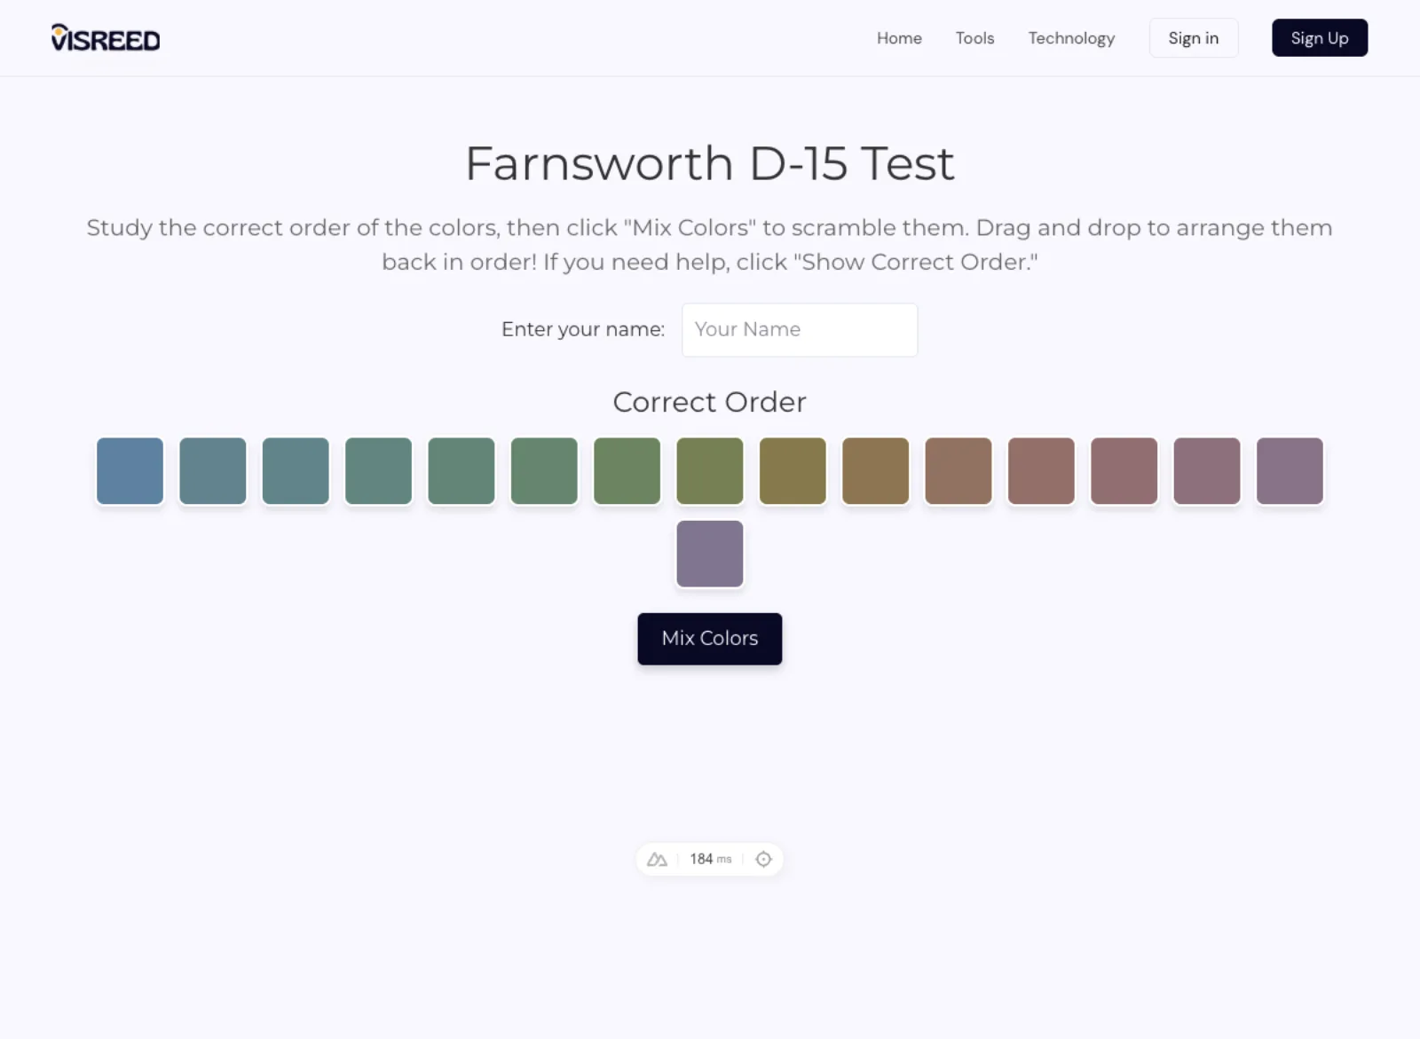Click the Sign Up button
Image resolution: width=1420 pixels, height=1039 pixels.
click(1320, 38)
